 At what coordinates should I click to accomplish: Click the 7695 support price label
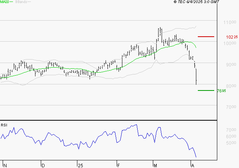pyautogui.click(x=221, y=91)
